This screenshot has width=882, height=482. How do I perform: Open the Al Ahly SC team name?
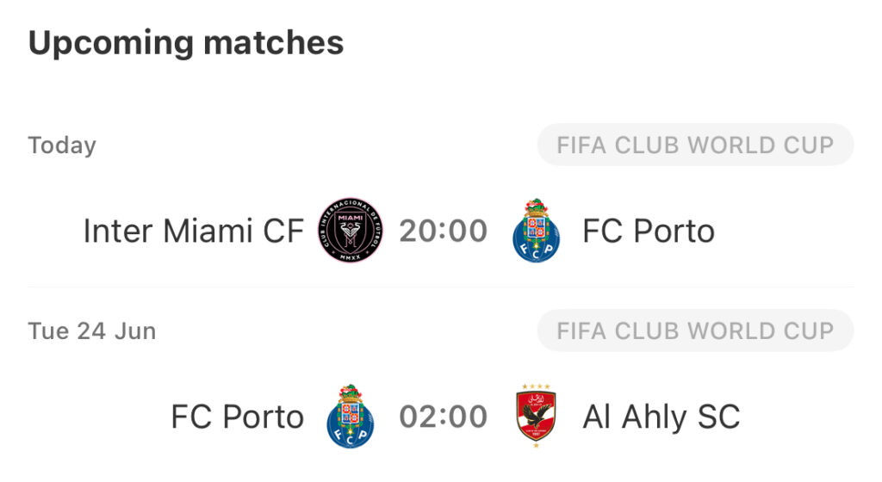click(661, 417)
